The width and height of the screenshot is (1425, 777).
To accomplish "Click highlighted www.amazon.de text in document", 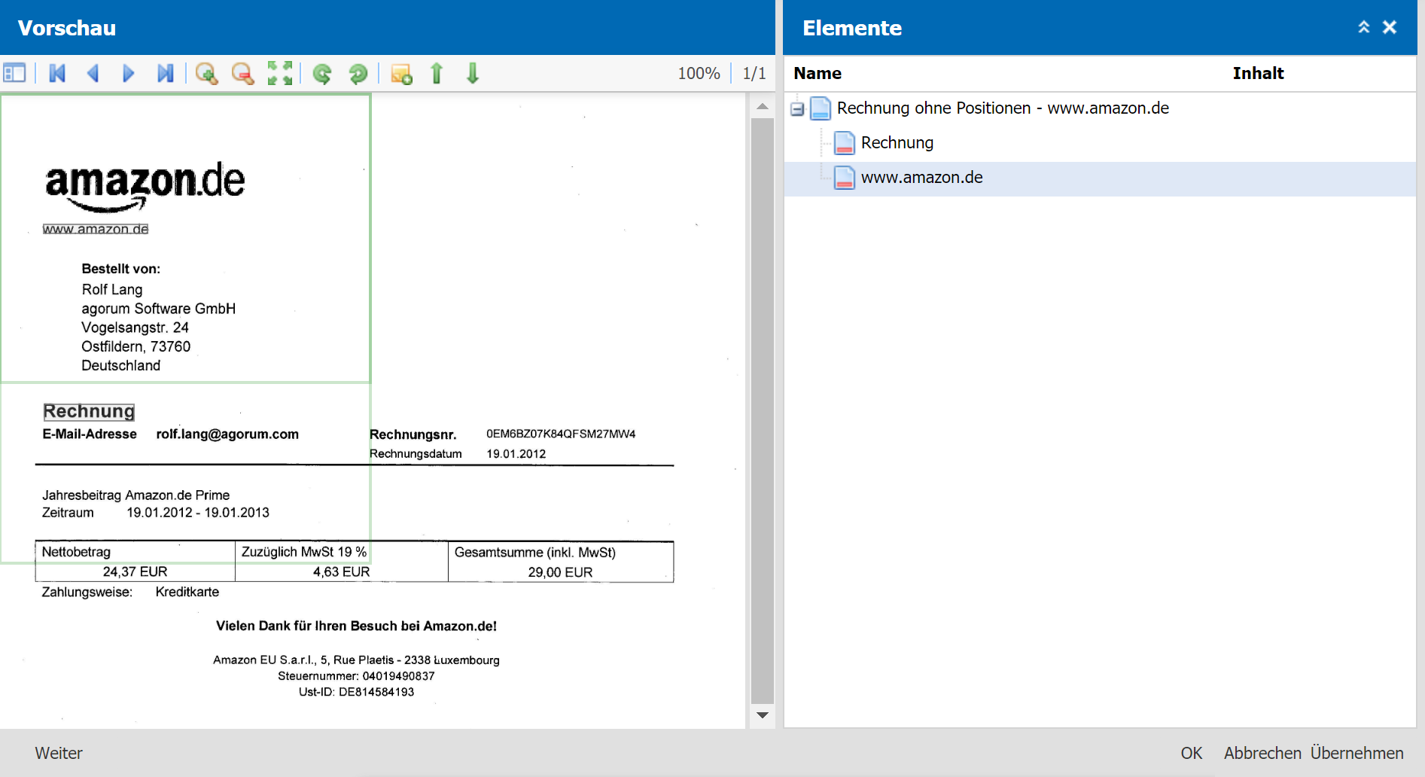I will pyautogui.click(x=96, y=229).
